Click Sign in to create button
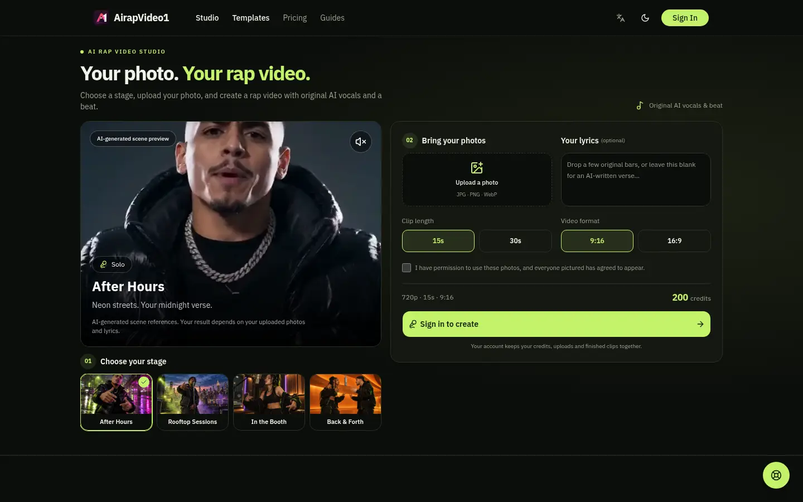Viewport: 803px width, 502px height. point(557,324)
